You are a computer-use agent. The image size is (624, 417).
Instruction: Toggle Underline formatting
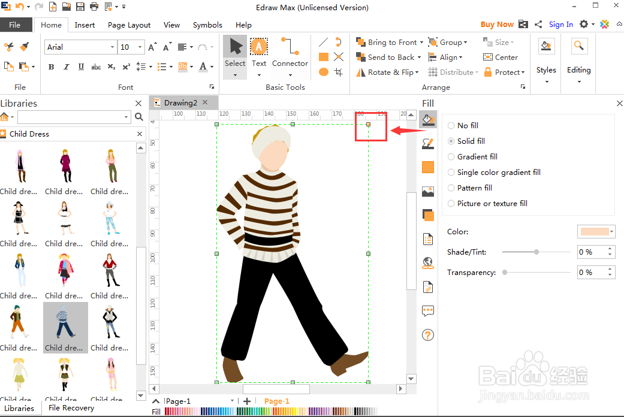81,67
